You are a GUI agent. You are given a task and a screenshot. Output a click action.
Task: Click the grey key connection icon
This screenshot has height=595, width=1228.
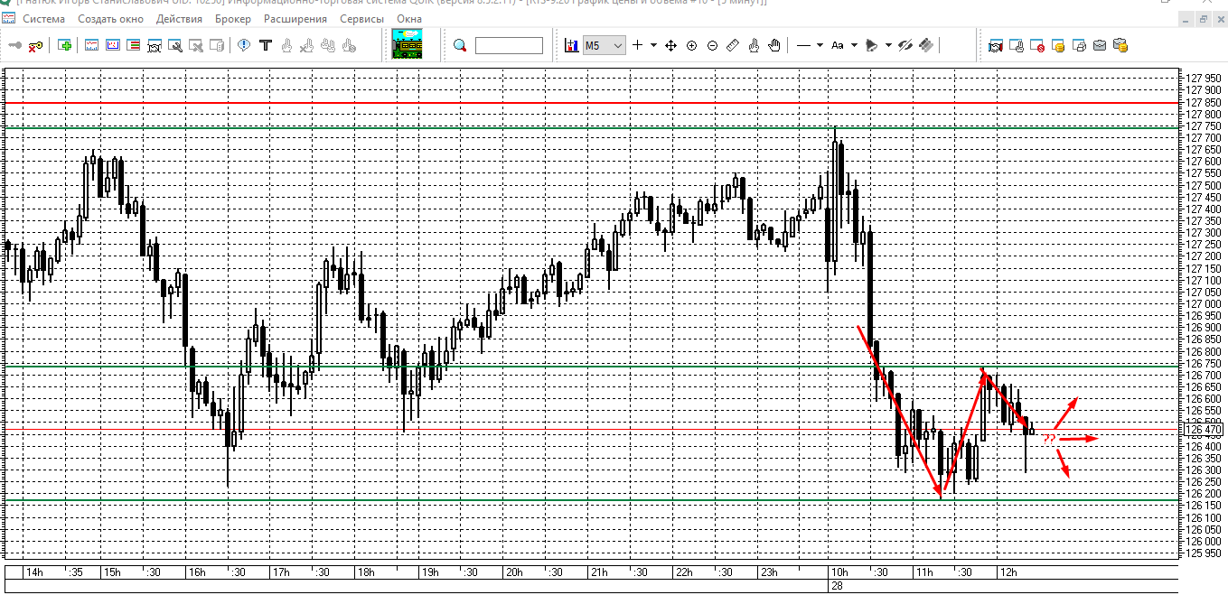click(x=15, y=45)
